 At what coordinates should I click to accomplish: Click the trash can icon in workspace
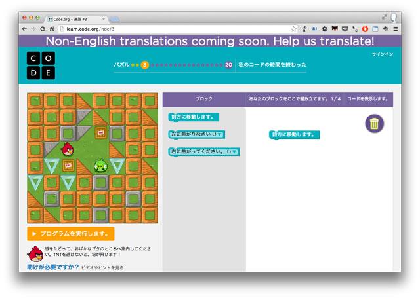click(x=375, y=124)
